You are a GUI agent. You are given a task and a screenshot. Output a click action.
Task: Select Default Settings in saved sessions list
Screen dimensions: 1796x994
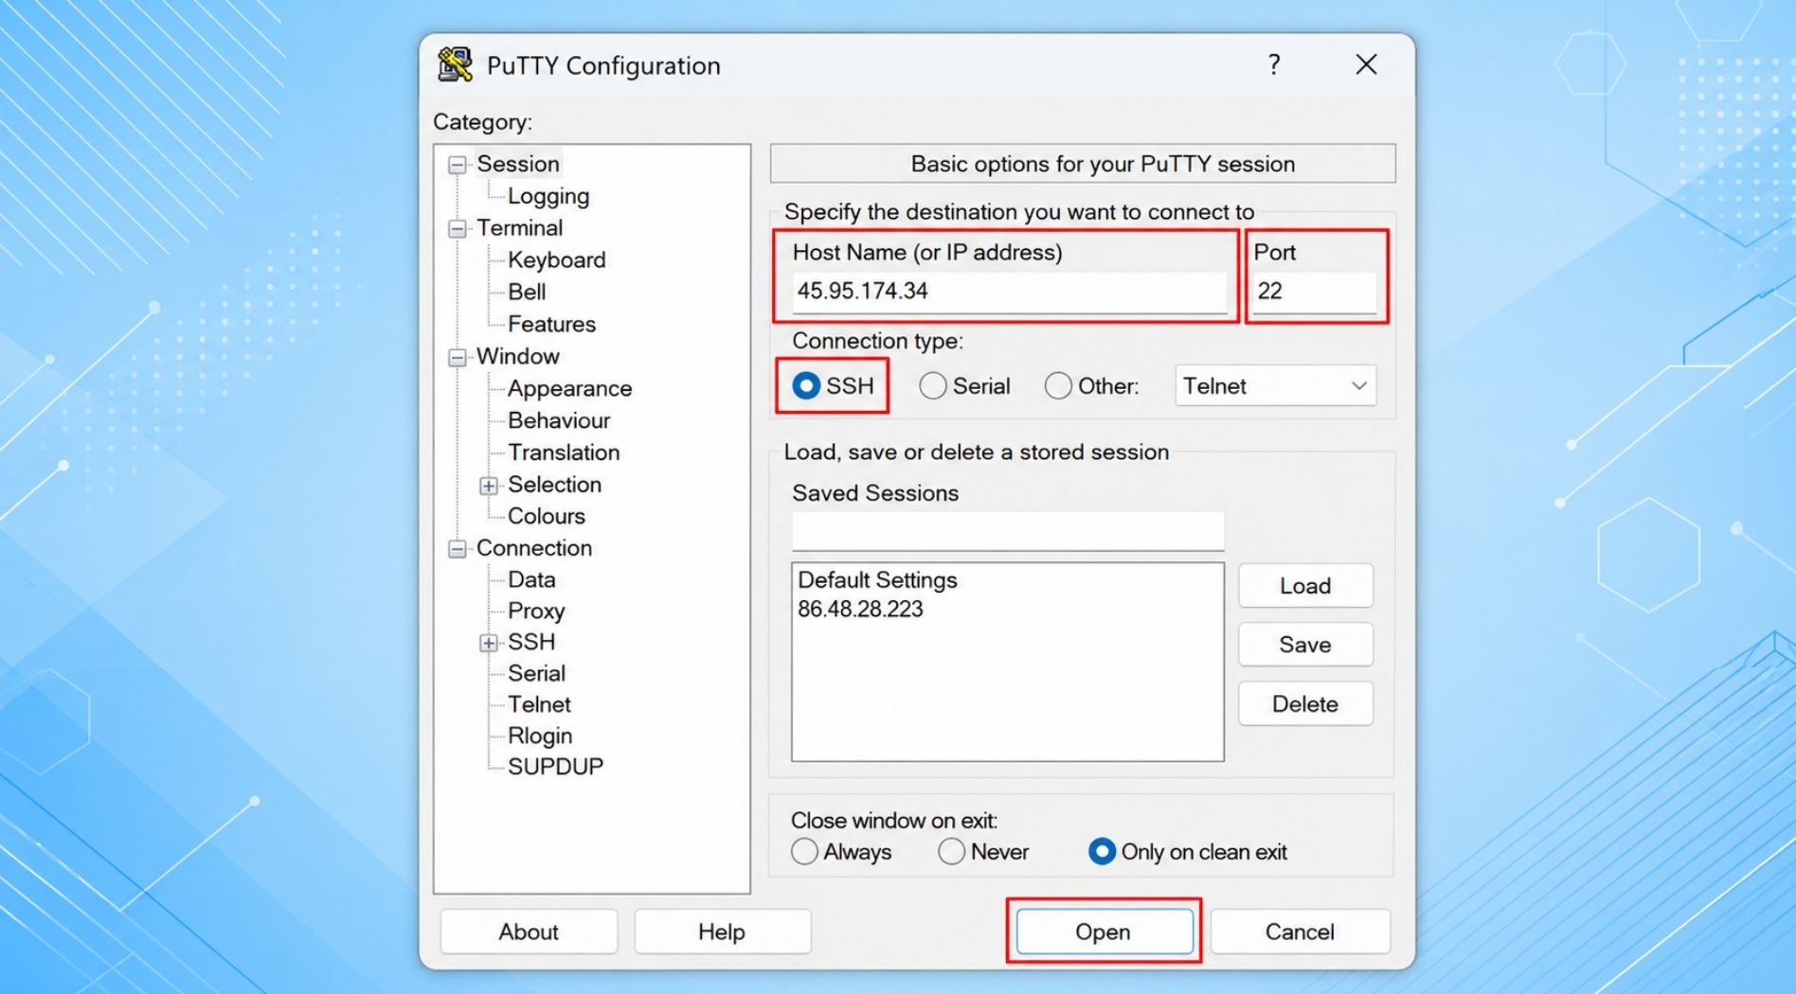[877, 580]
